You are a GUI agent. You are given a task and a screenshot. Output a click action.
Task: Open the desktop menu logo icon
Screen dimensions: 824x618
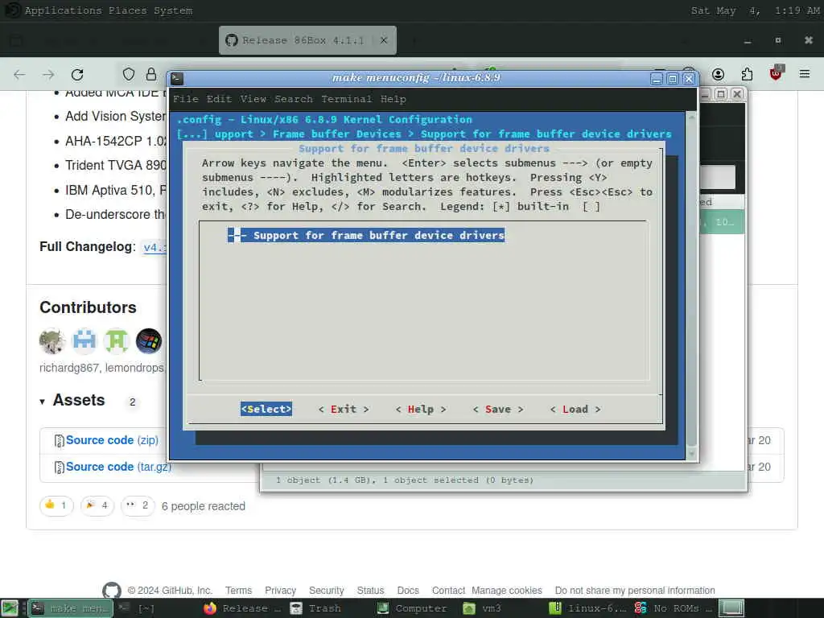[x=11, y=10]
